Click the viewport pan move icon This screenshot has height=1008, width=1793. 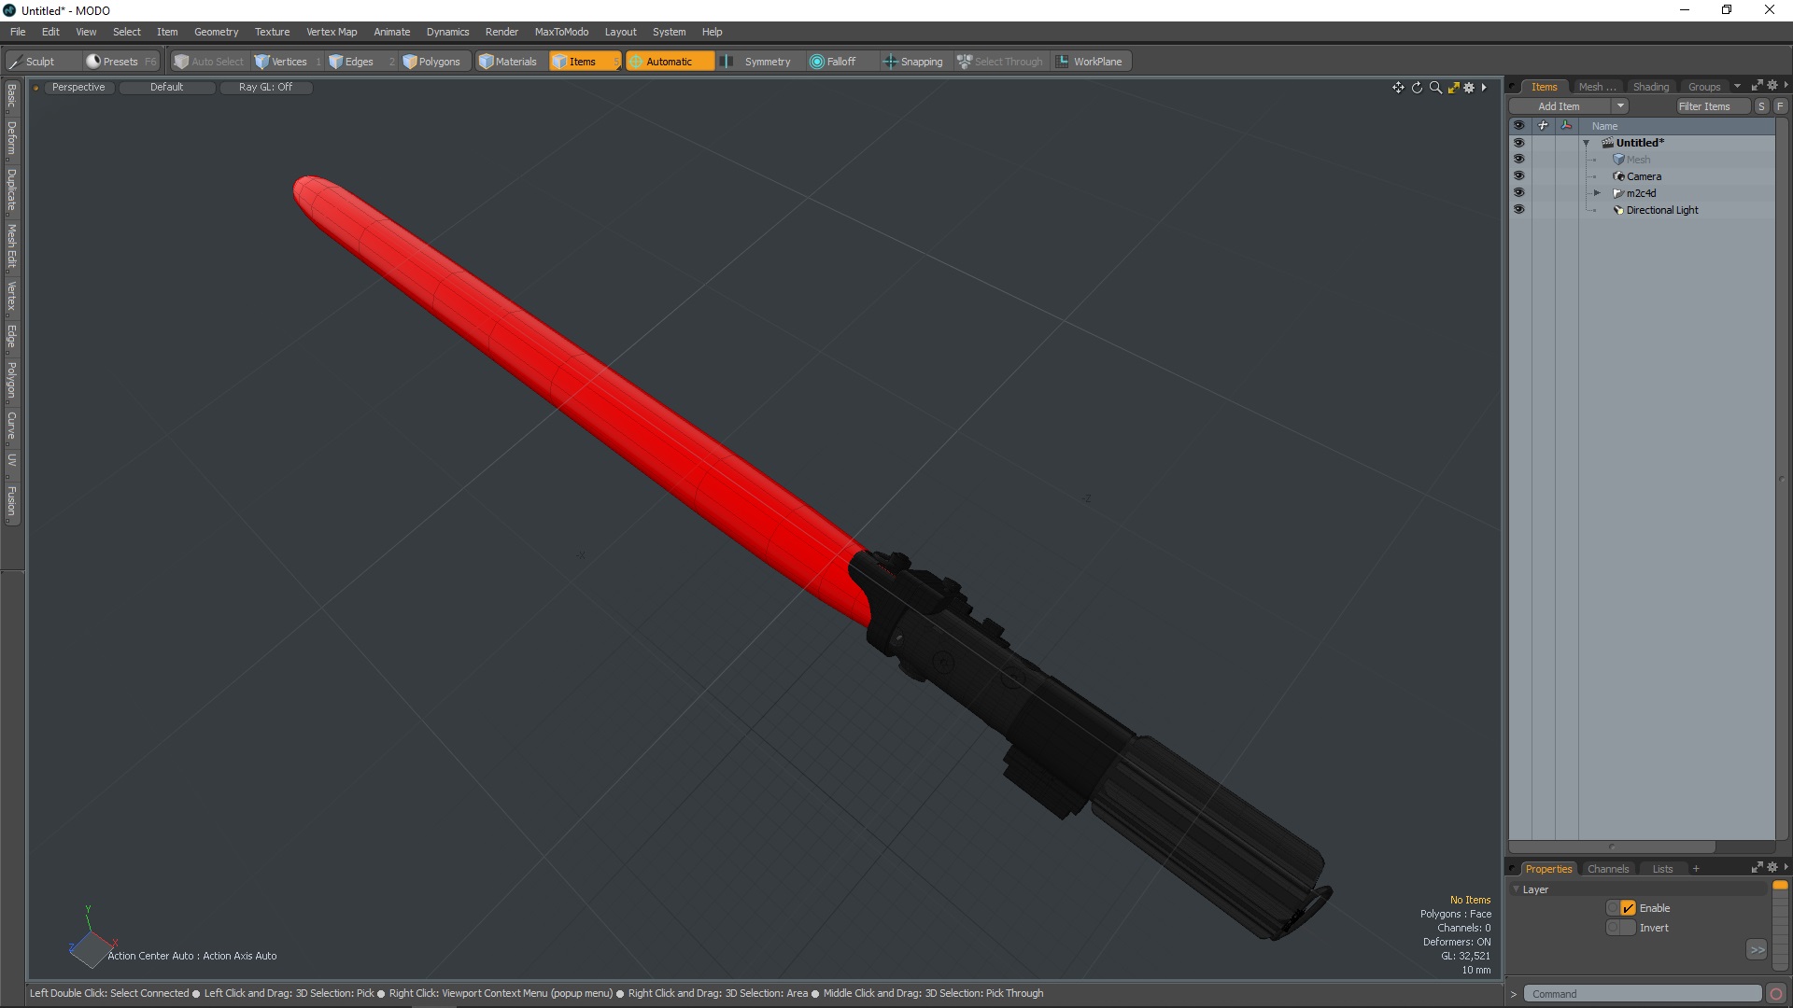[1398, 88]
